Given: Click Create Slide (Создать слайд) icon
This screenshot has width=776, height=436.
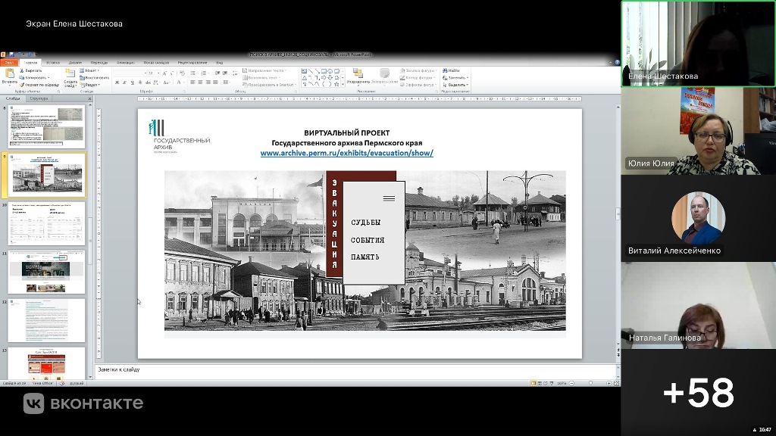Looking at the screenshot, I should pyautogui.click(x=70, y=73).
